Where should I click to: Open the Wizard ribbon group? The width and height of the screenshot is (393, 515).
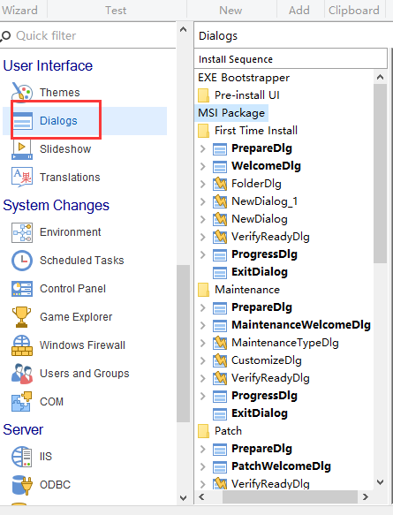(19, 11)
